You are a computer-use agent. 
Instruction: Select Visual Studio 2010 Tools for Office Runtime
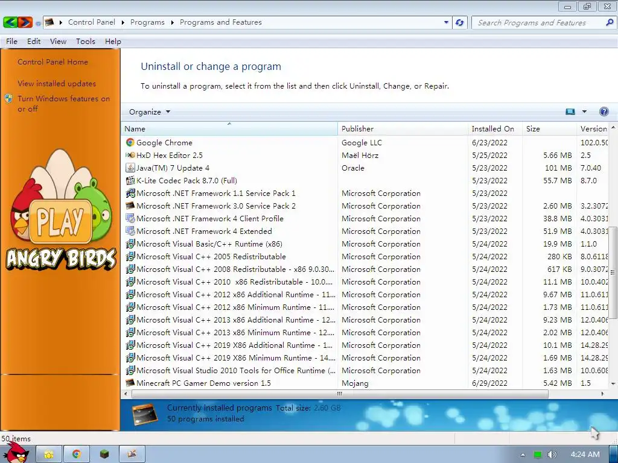[x=365, y=370]
